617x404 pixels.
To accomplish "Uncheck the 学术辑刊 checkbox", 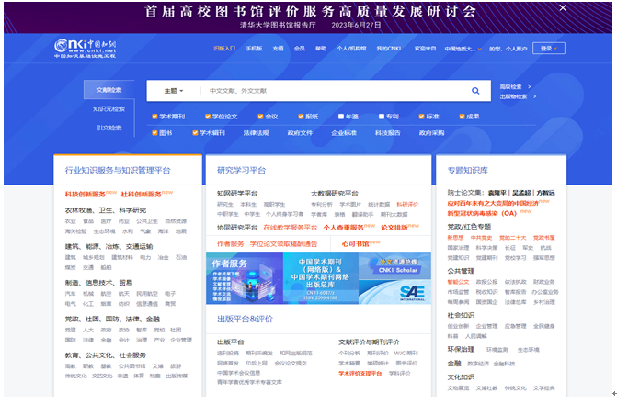I will 195,133.
